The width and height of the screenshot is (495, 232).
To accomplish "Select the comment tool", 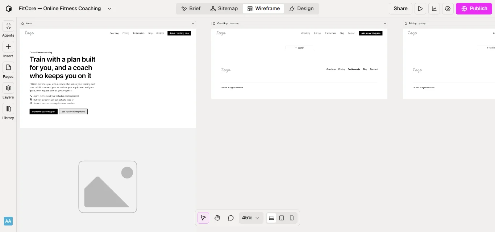I will (x=231, y=218).
